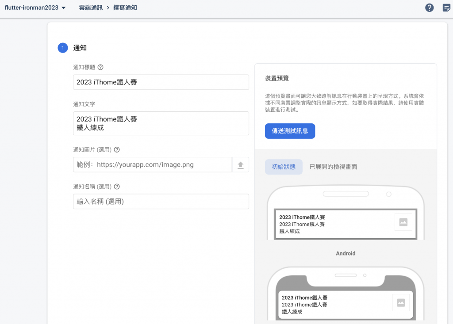Open the flutter-ironman2023 project dropdown
453x324 pixels.
click(x=35, y=8)
